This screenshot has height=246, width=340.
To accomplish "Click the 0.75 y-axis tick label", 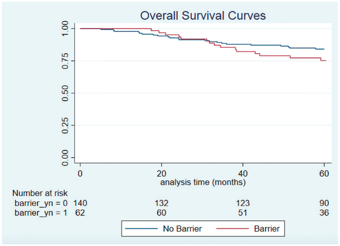I will [x=65, y=61].
